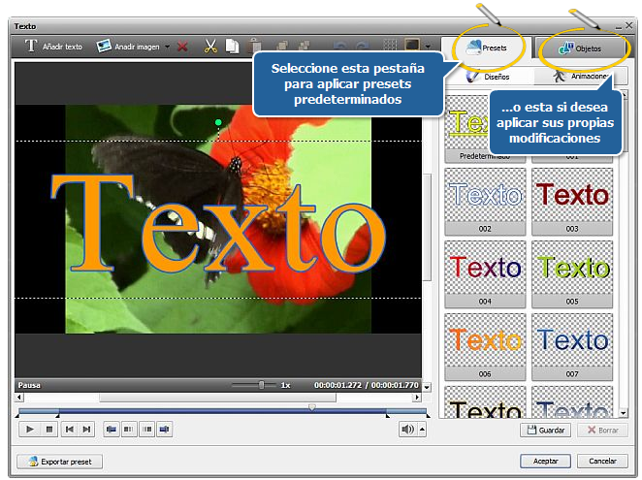The width and height of the screenshot is (642, 480).
Task: Toggle the grid display icon
Action: click(x=390, y=46)
